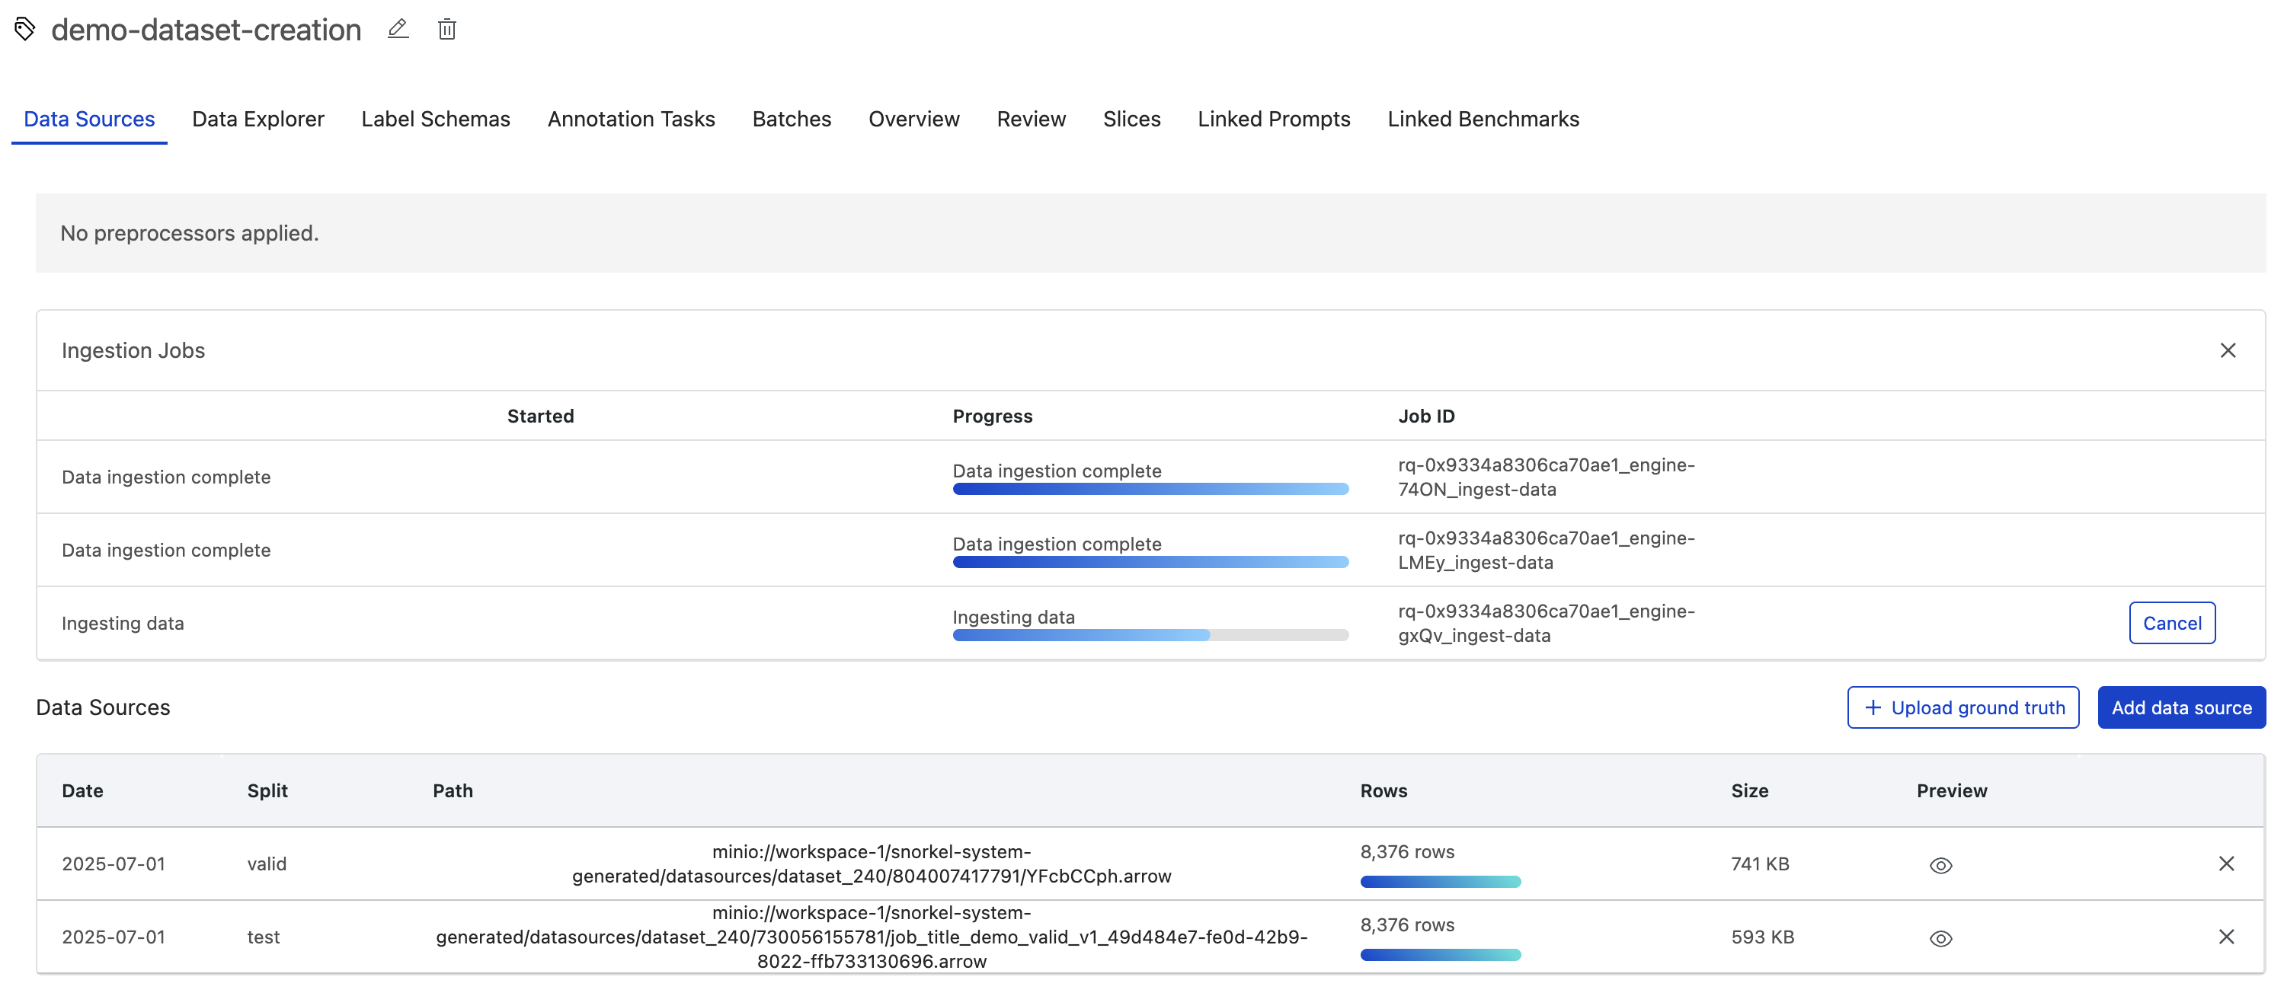Click the 74ON job progress bar

[x=1150, y=489]
